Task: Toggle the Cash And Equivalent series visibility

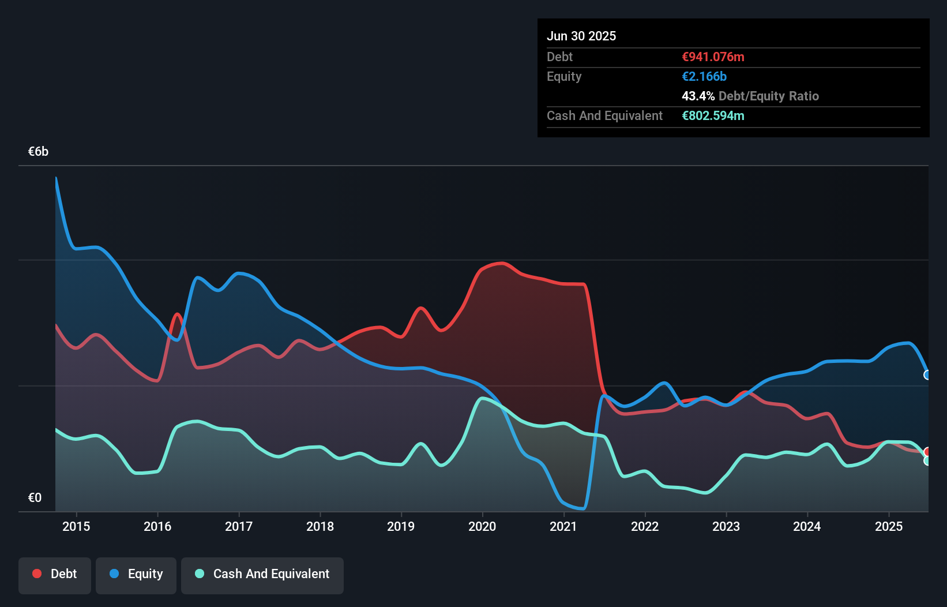Action: 262,574
